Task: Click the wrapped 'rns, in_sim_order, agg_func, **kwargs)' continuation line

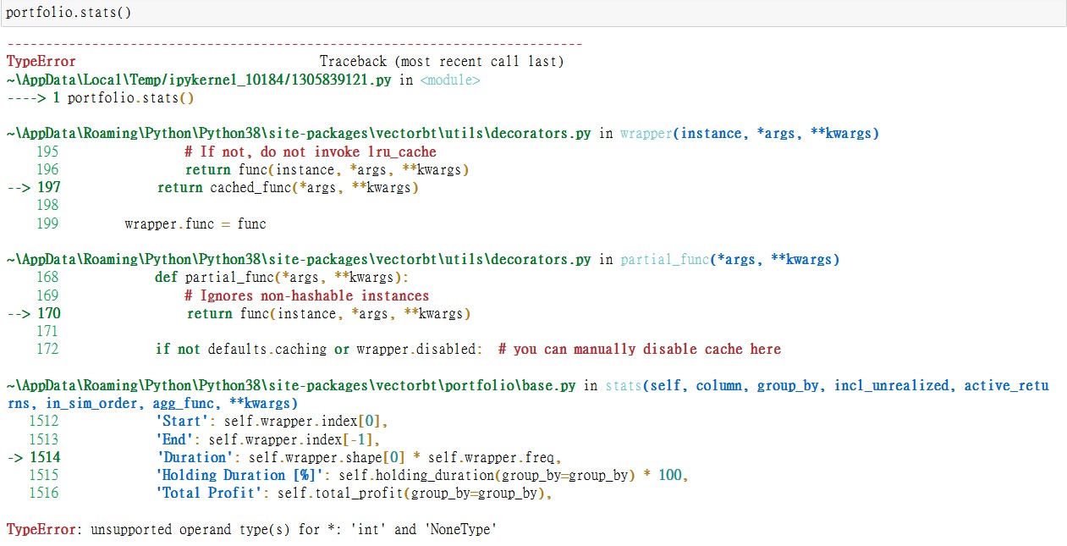Action: tap(152, 404)
